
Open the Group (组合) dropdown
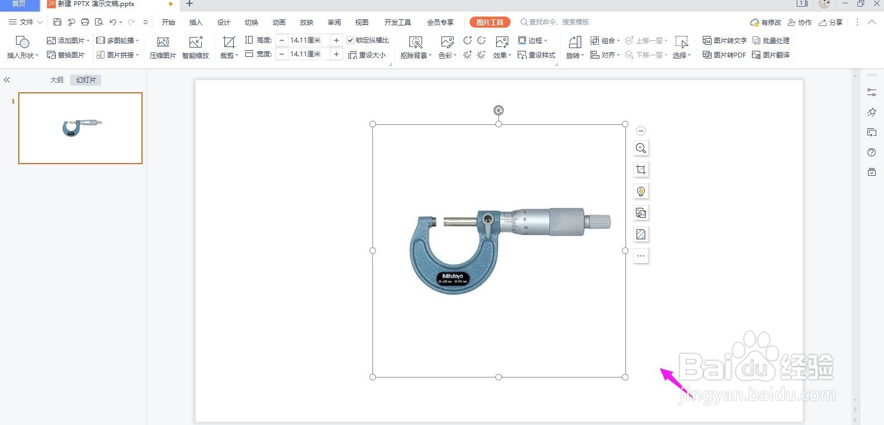[605, 40]
